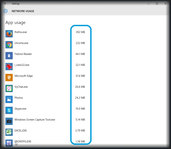Click the Microsoft Edge app icon
Viewport: 171px width, 149px height.
pos(9,77)
